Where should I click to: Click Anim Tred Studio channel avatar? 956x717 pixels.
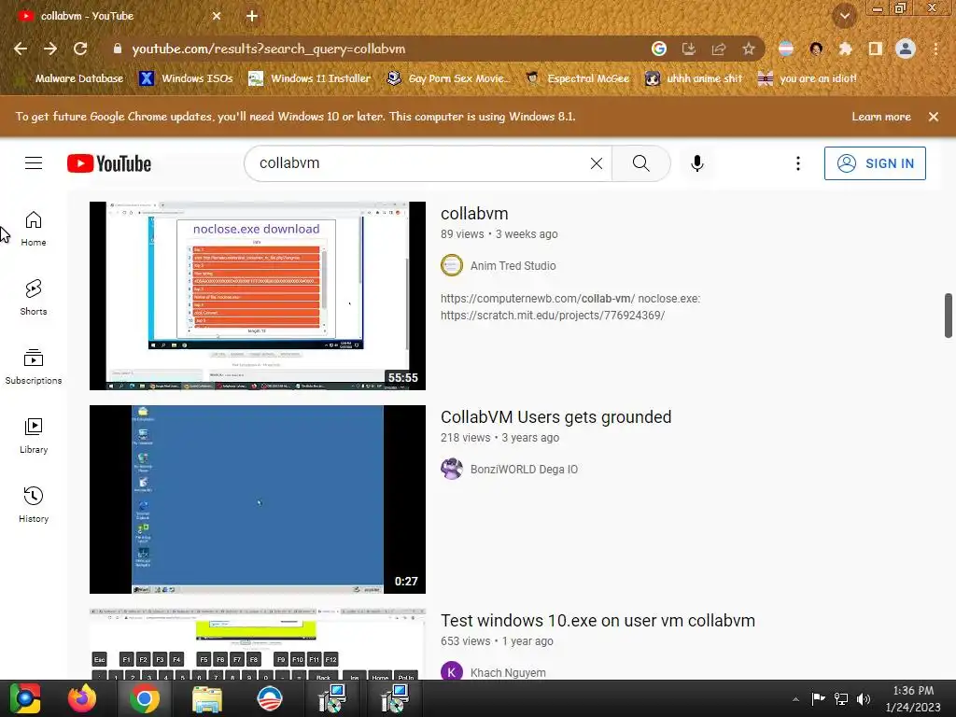point(451,265)
